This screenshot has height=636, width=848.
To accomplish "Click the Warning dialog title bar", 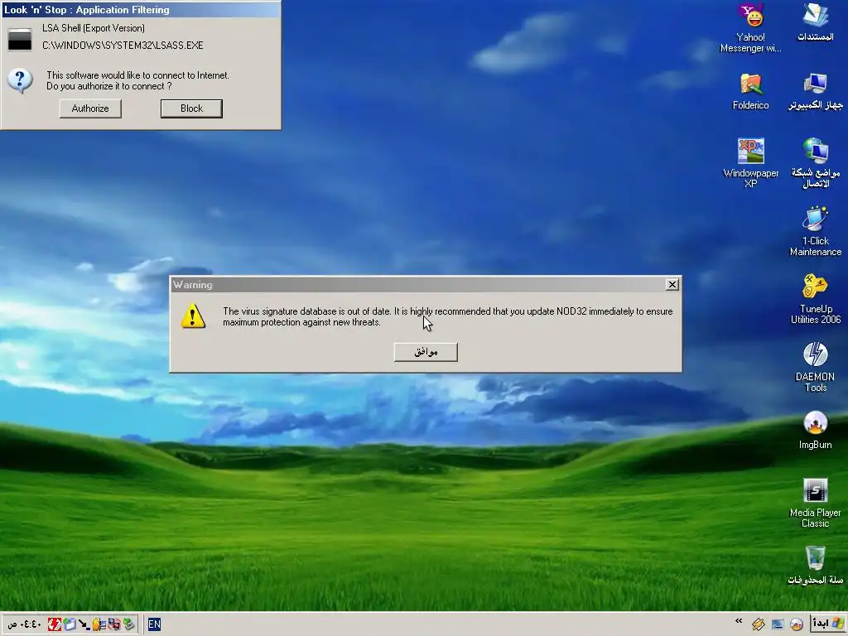I will tap(426, 285).
